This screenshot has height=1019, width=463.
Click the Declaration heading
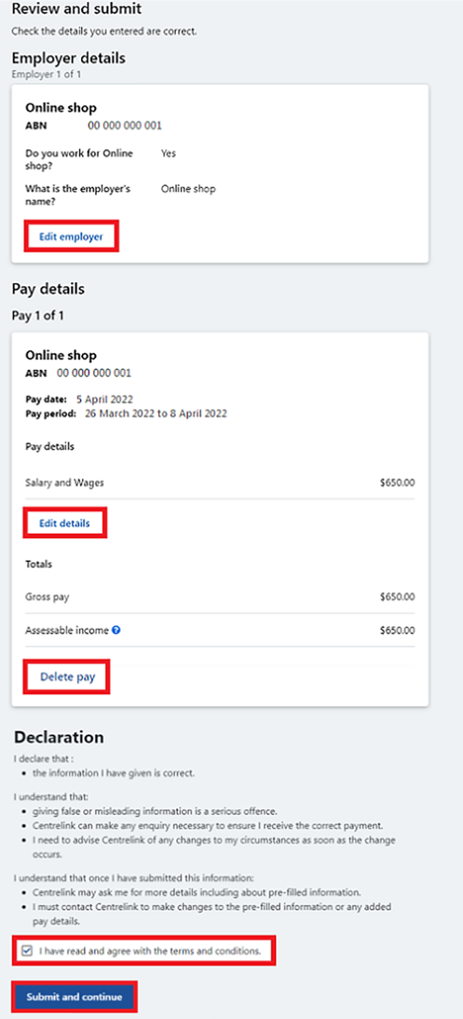[59, 737]
